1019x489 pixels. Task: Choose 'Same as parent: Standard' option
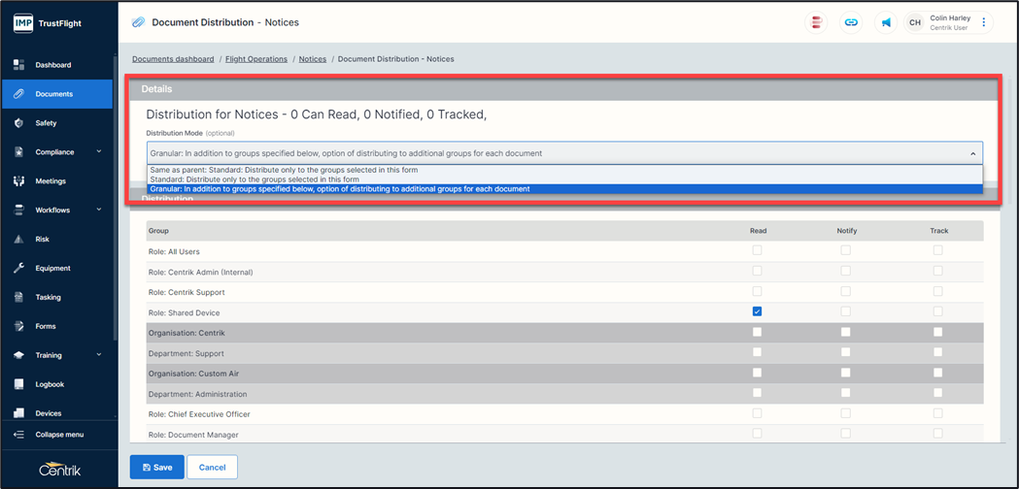(x=564, y=170)
